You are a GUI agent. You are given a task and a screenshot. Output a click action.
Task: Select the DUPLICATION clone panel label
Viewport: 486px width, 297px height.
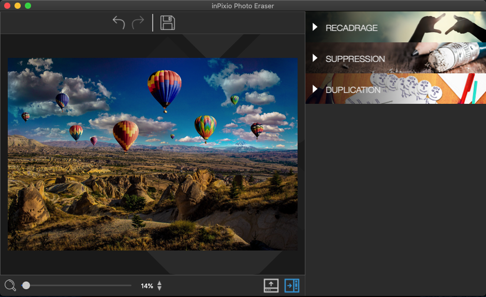353,90
